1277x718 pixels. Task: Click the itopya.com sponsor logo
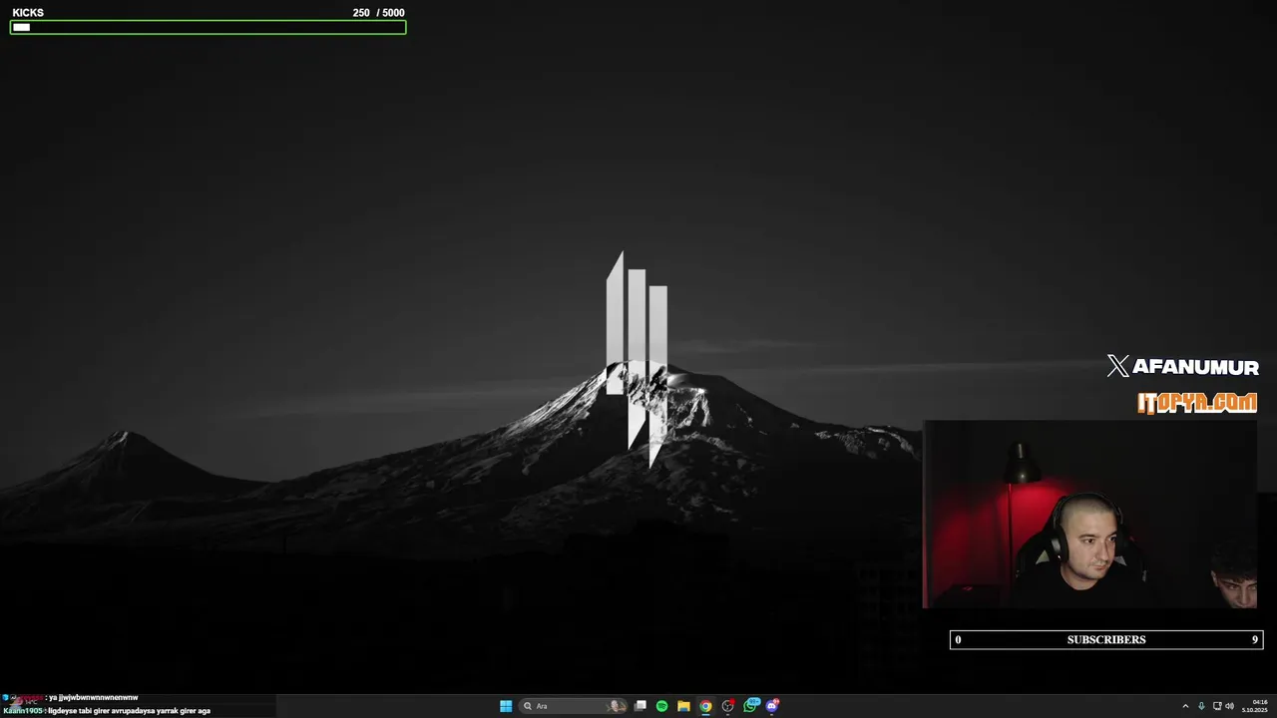(x=1197, y=403)
